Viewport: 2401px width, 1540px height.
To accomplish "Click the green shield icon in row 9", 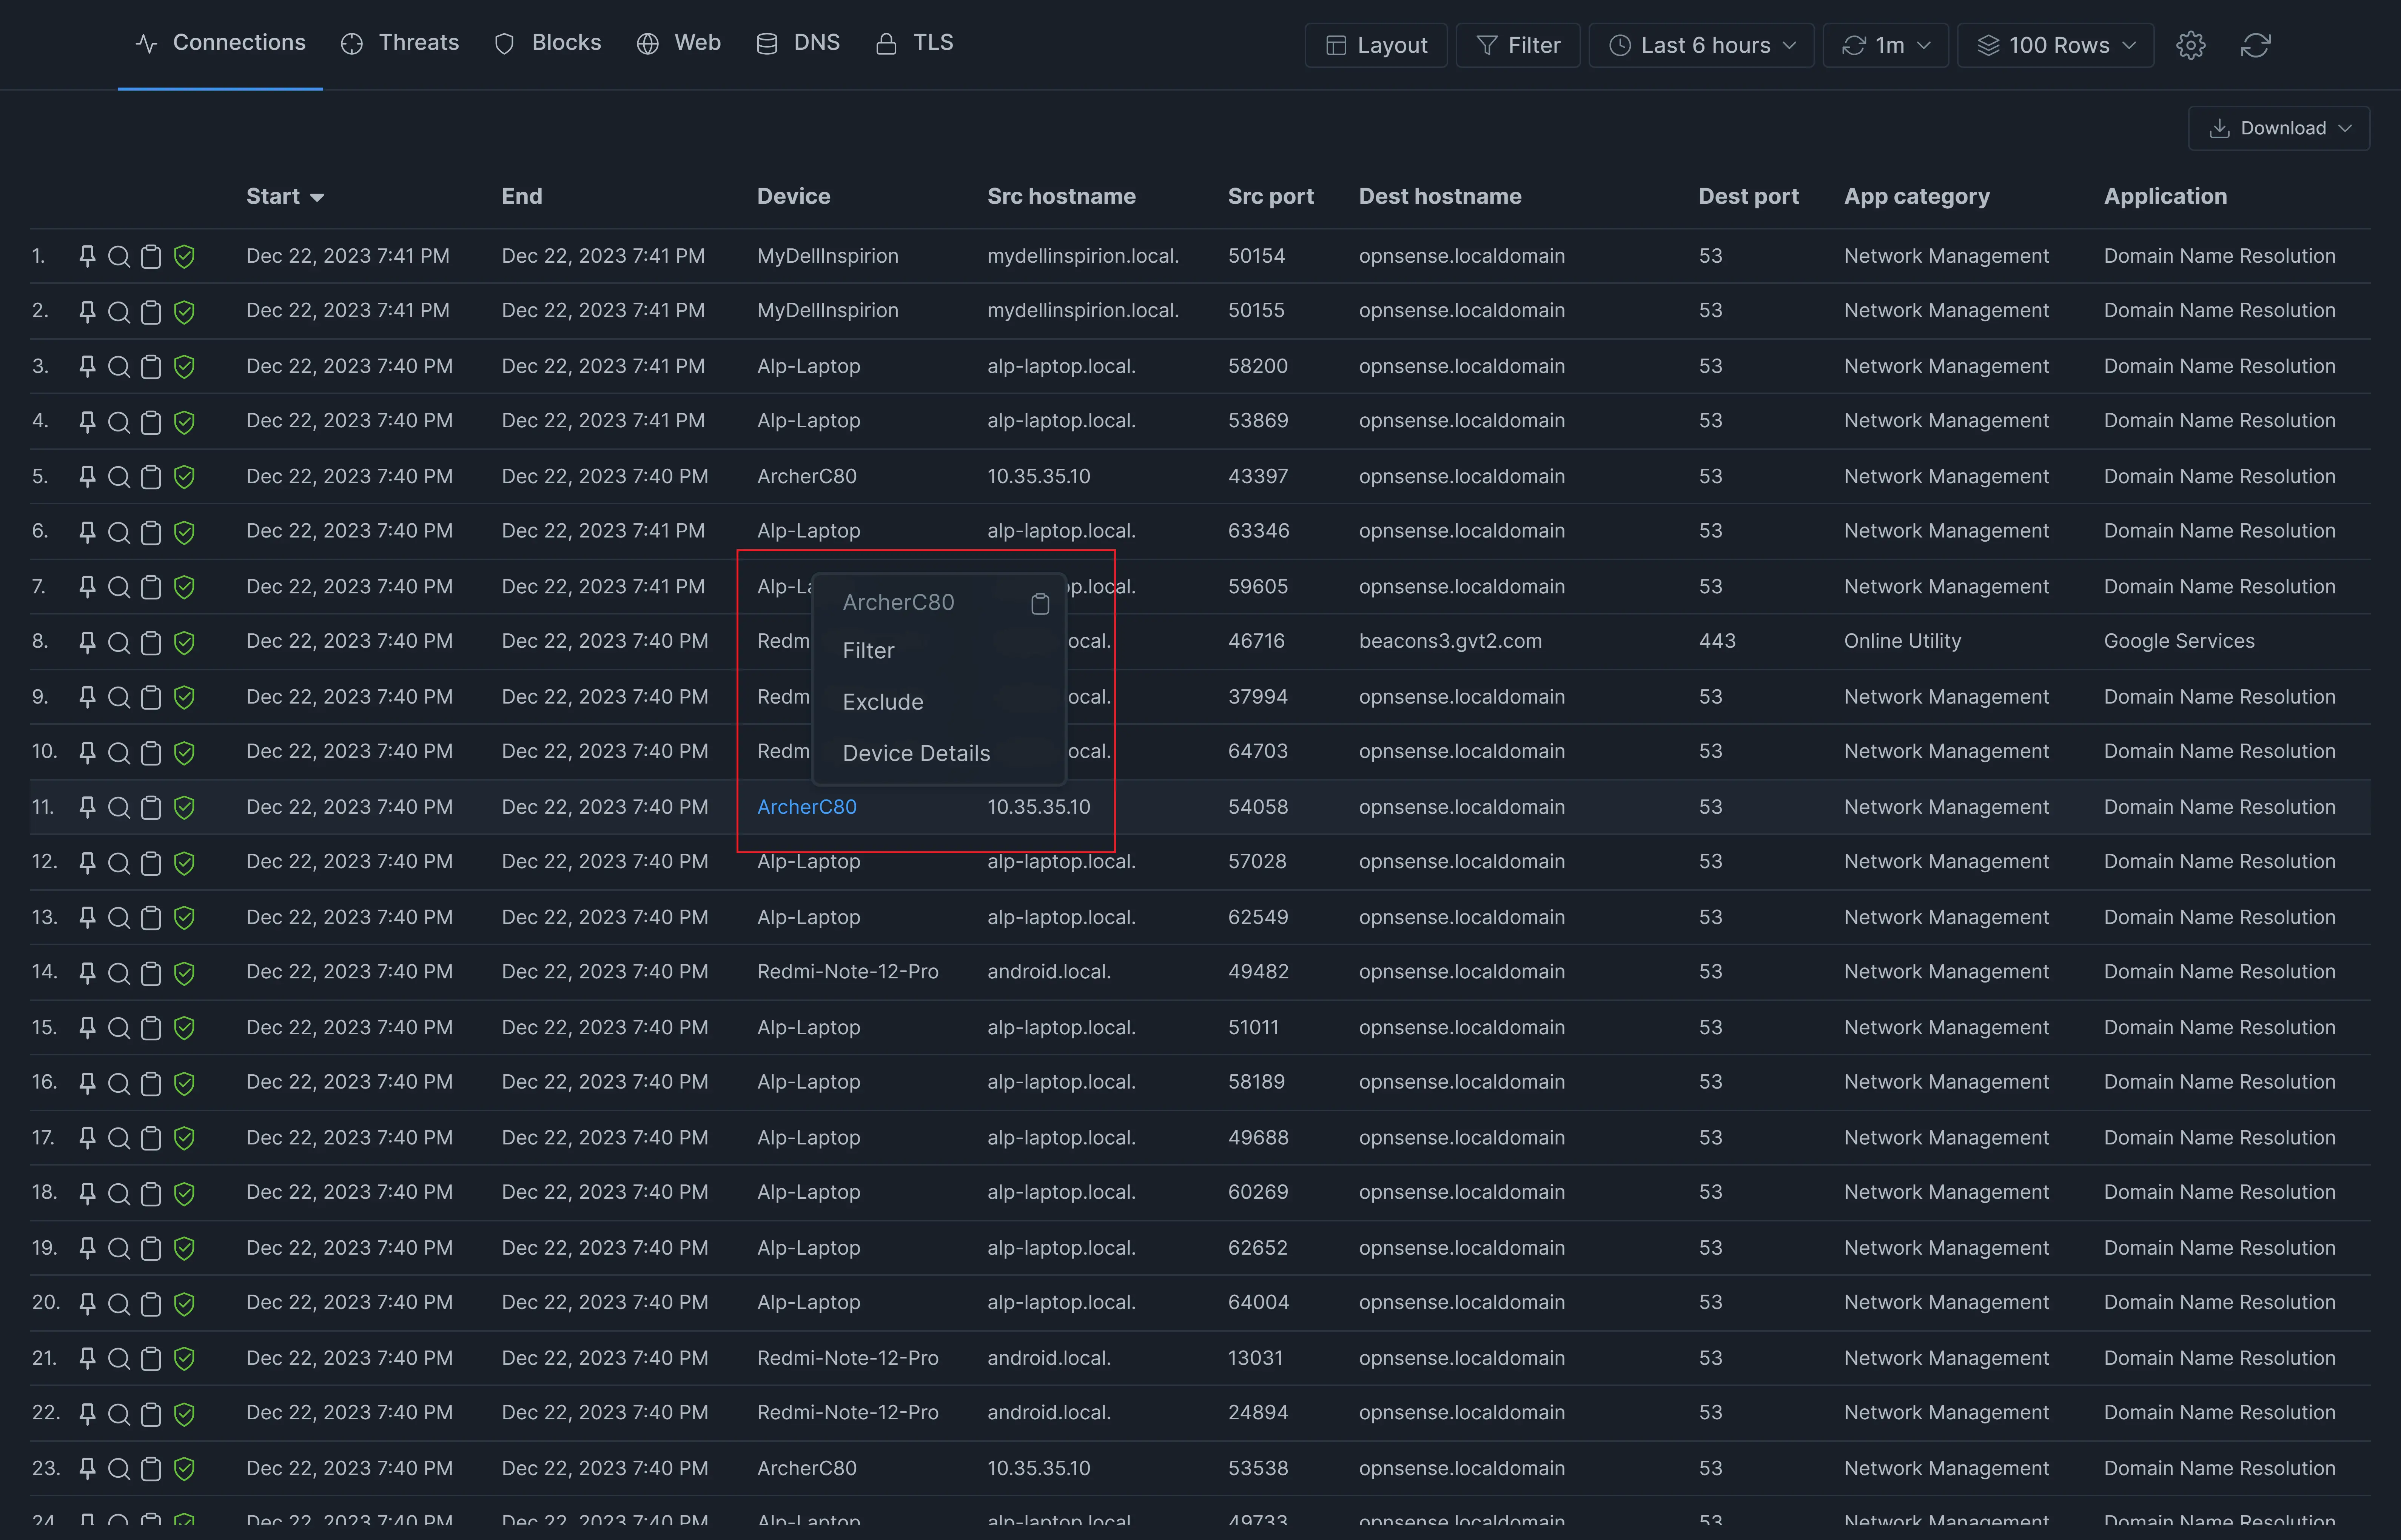I will coord(184,697).
